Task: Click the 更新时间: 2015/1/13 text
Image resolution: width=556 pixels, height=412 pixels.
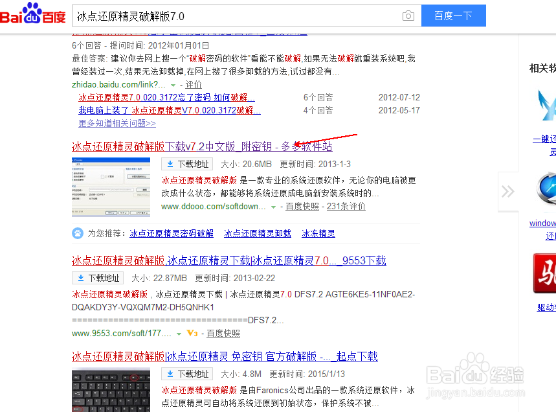Action: point(307,374)
